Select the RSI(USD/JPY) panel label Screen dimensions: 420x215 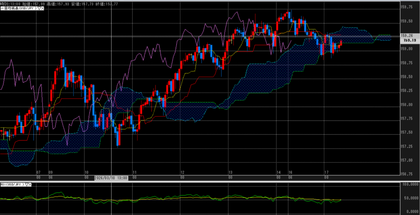(12, 185)
